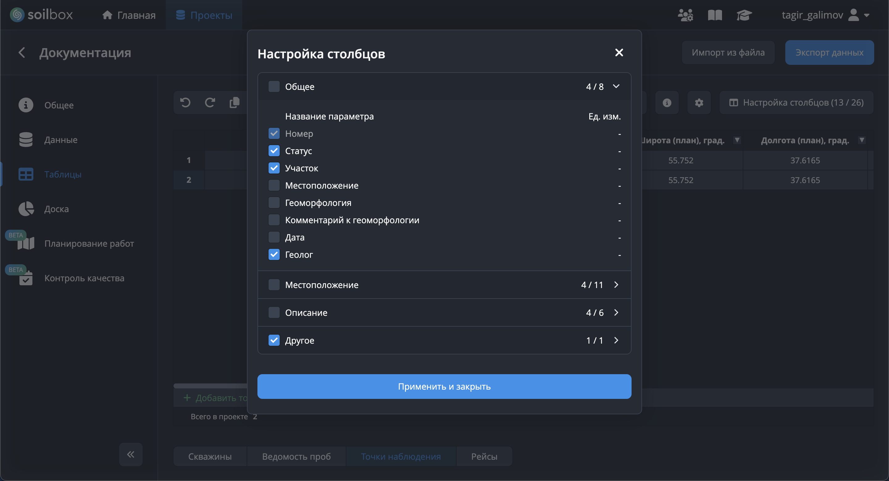
Task: Click Применить и закрыть button
Action: [444, 387]
